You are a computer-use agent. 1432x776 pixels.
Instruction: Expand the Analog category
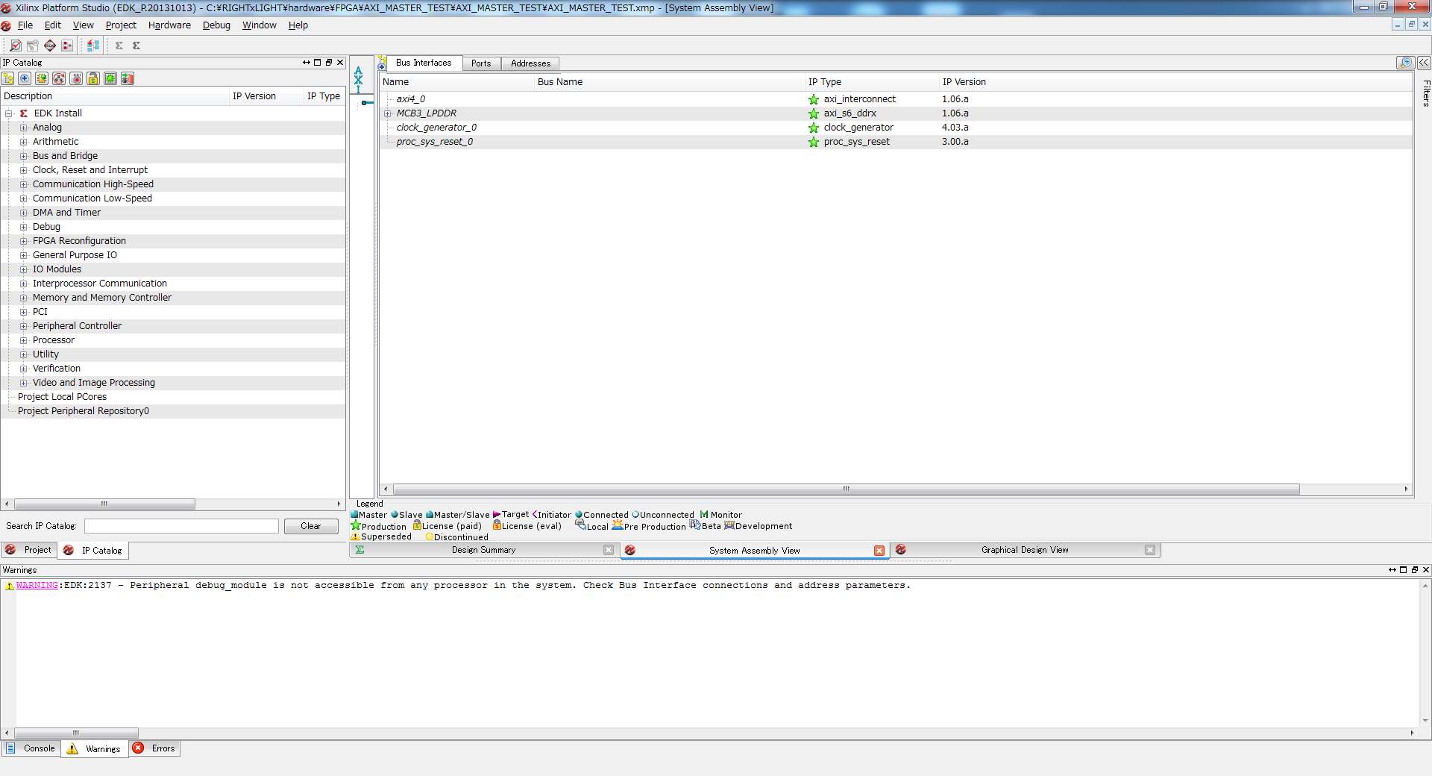point(23,128)
